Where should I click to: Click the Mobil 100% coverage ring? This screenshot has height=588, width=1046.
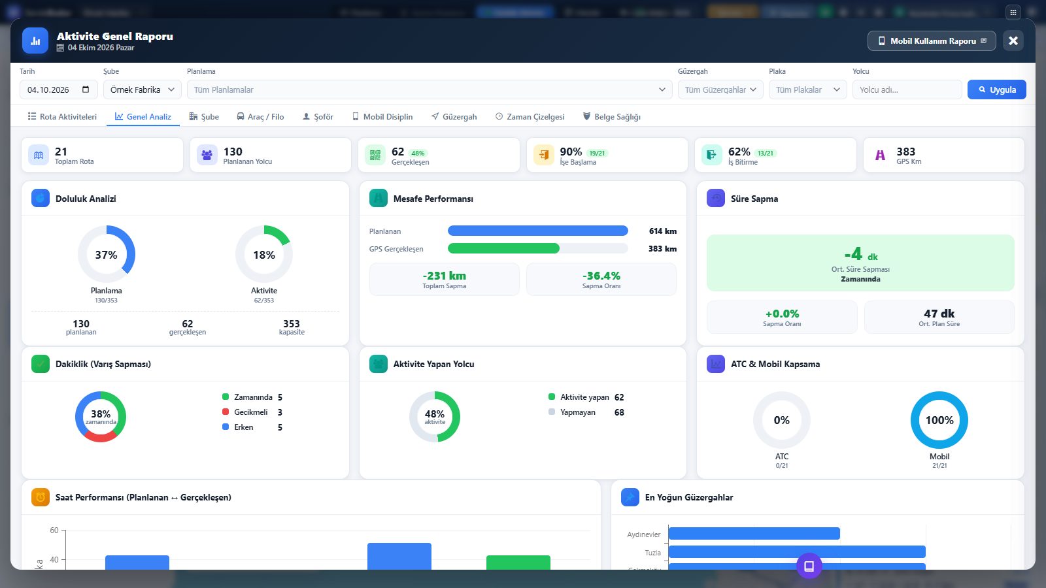939,420
